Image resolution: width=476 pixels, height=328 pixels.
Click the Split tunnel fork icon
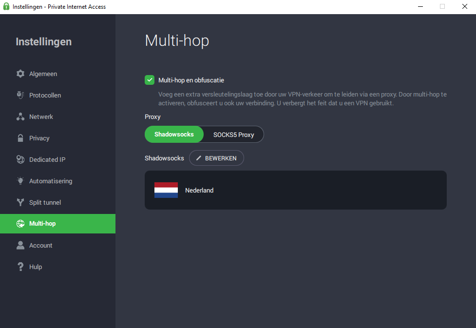pos(20,203)
